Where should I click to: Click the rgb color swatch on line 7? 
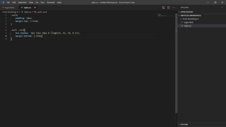pos(52,33)
